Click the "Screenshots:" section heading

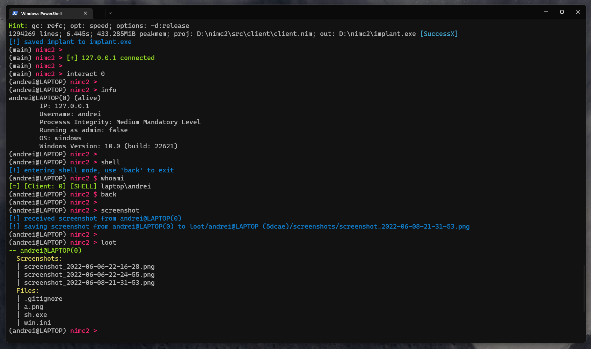click(39, 259)
